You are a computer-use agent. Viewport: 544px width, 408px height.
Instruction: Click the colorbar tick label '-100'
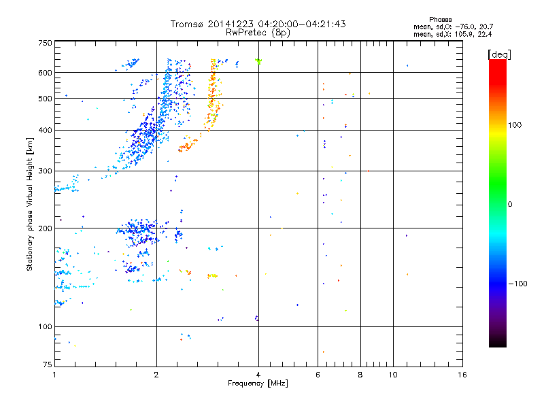pos(517,284)
